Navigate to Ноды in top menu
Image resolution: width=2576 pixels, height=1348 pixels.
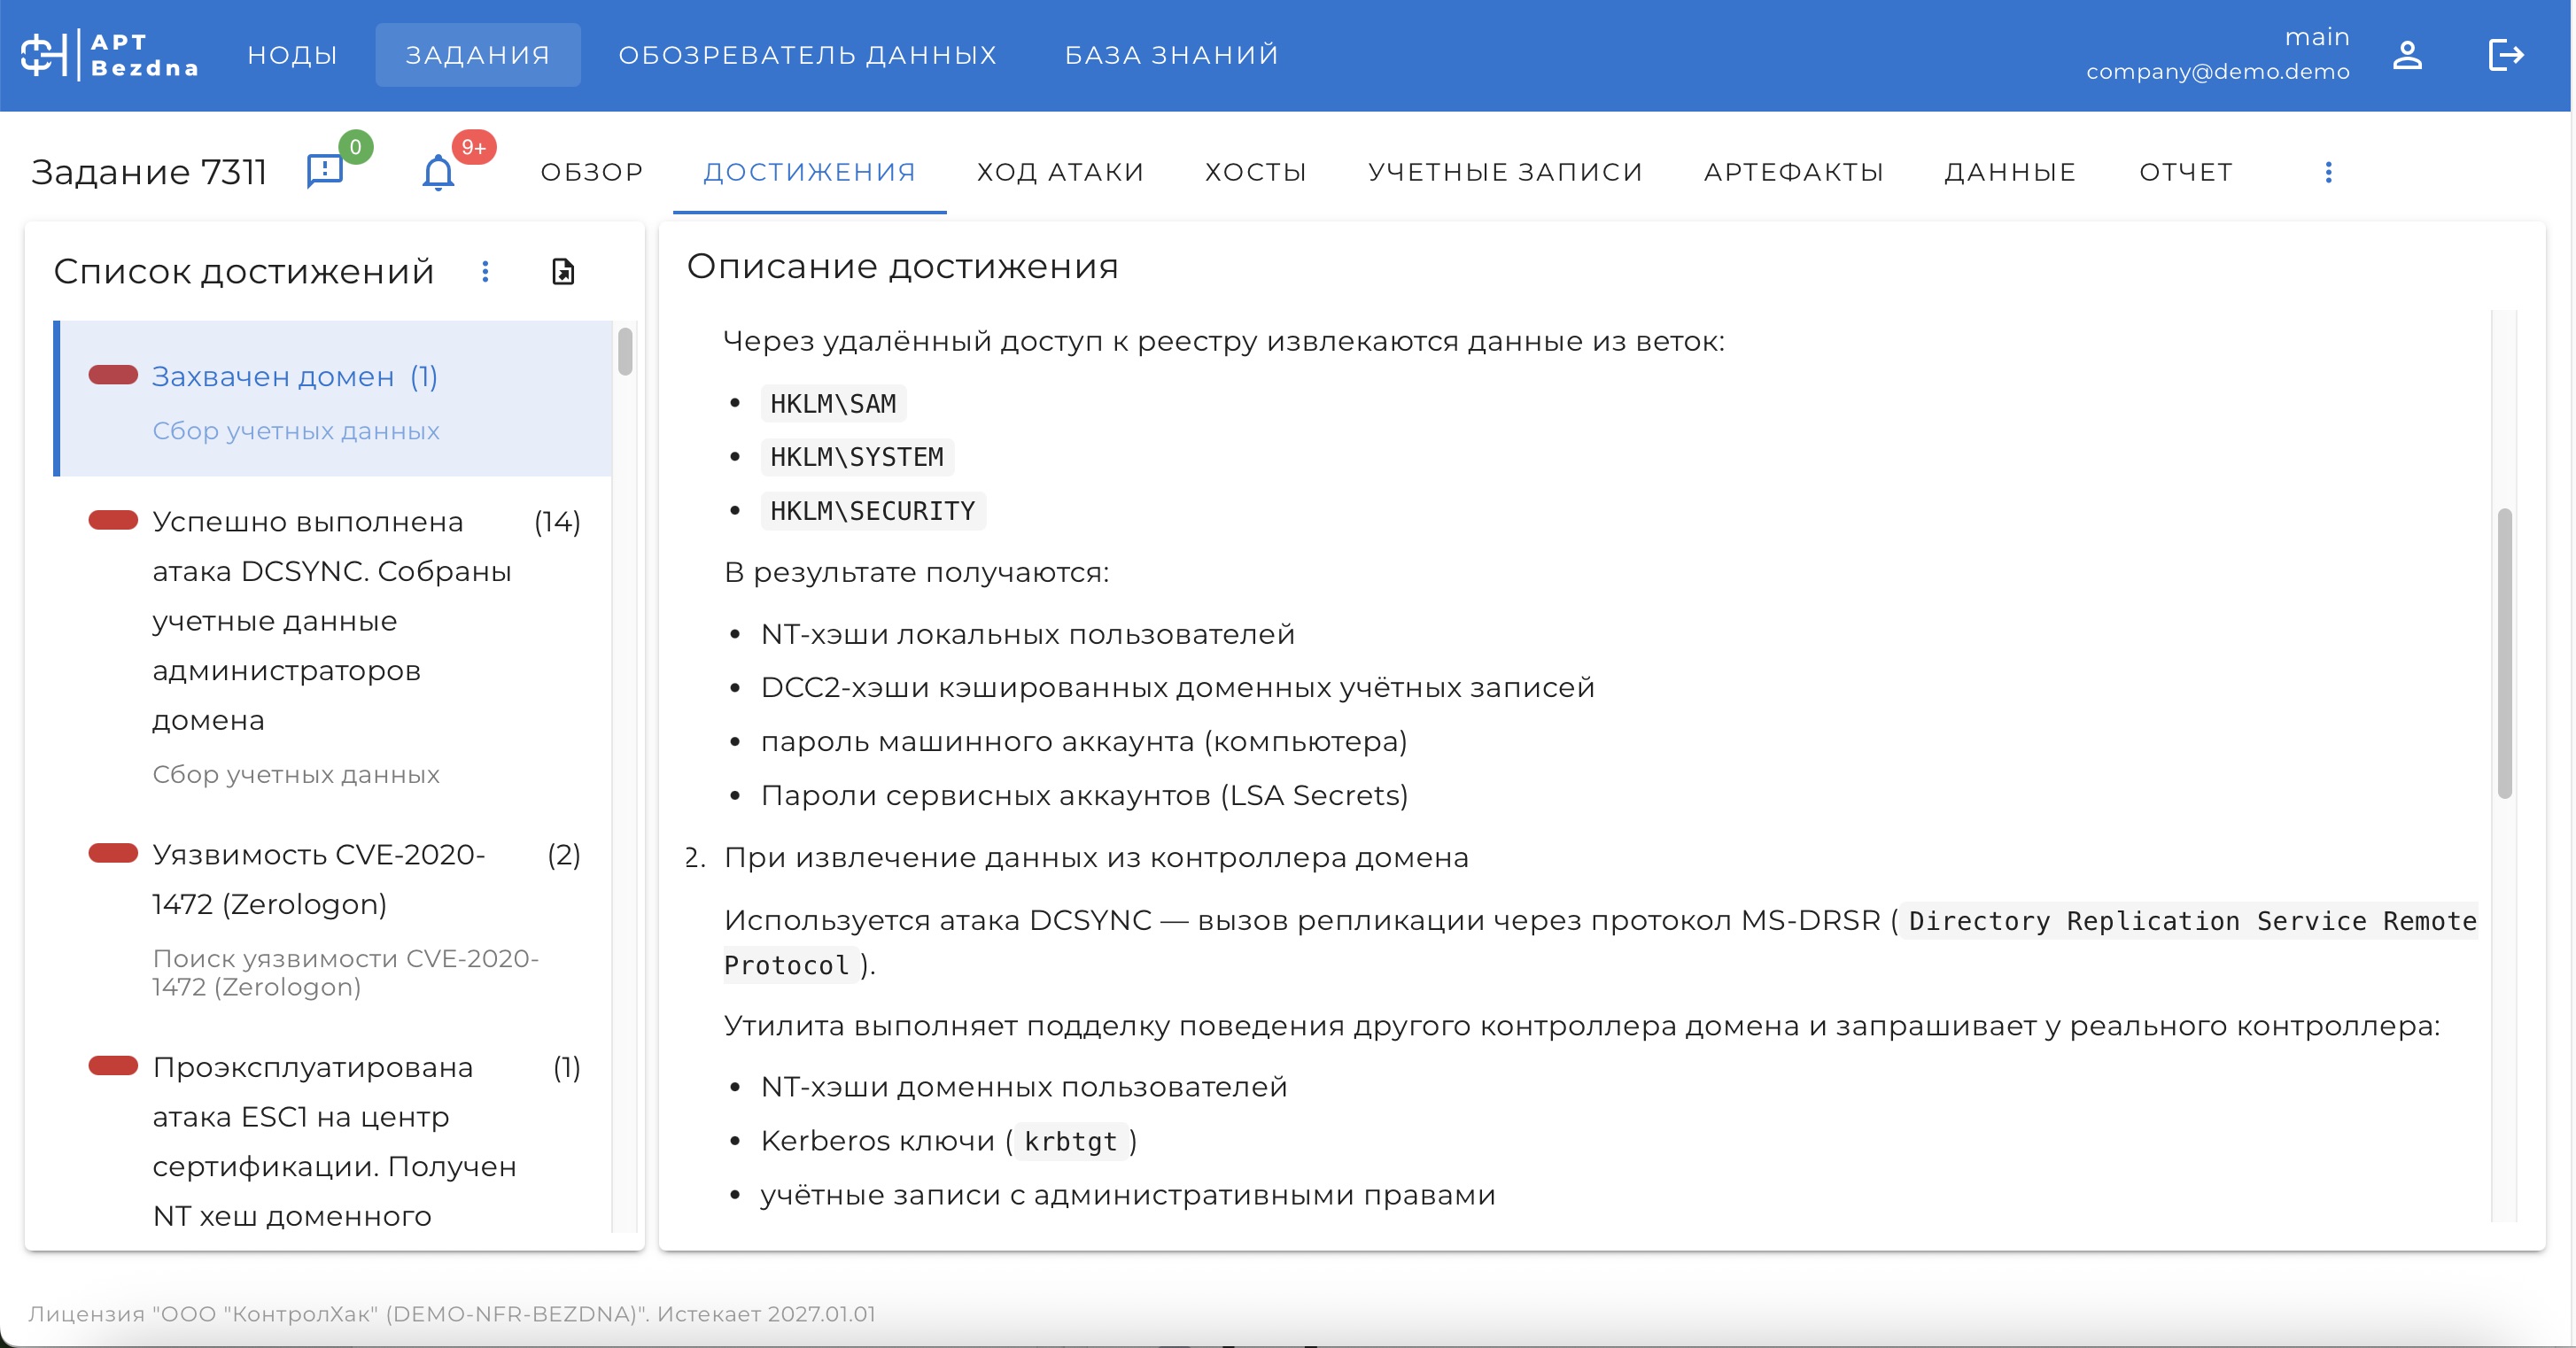tap(292, 55)
